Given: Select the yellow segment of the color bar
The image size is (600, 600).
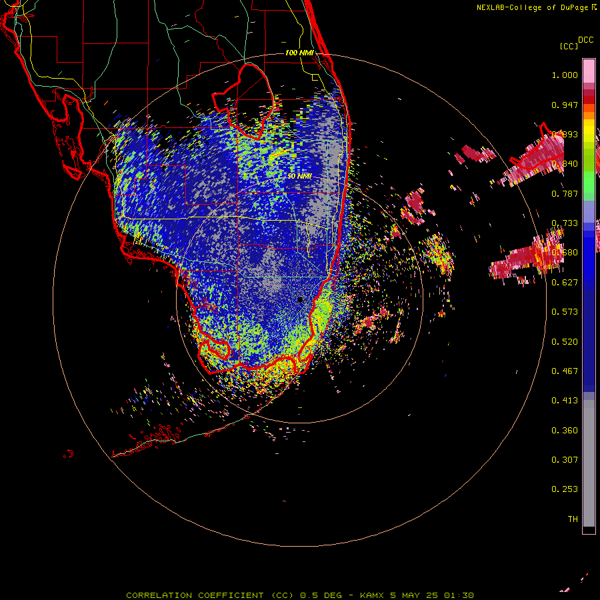Looking at the screenshot, I should click(589, 131).
